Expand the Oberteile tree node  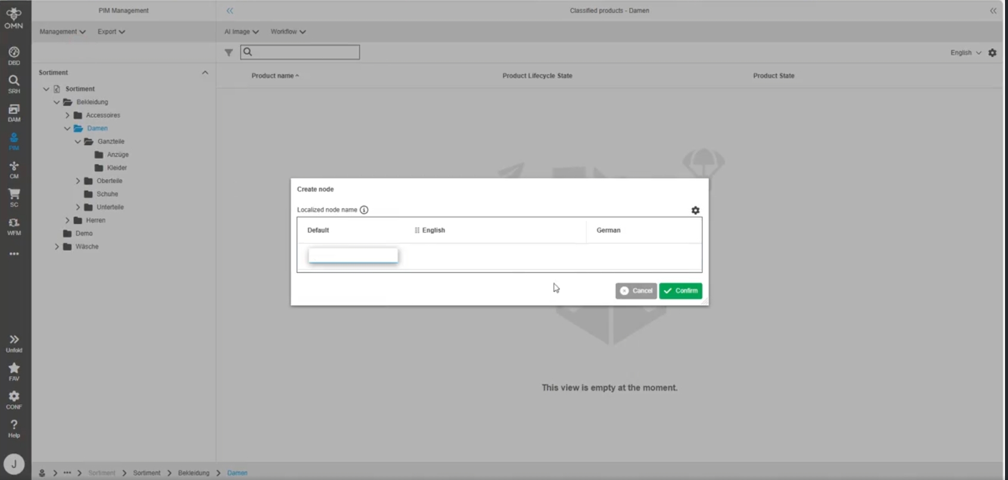point(78,181)
